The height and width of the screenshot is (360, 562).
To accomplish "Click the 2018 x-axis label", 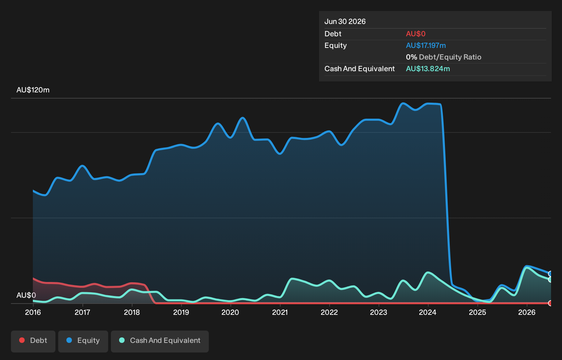I will click(132, 312).
